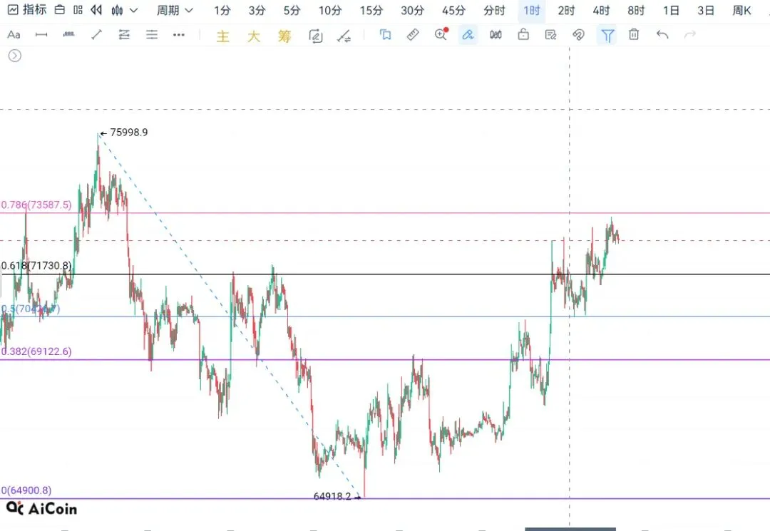Open more drawing tools ellipsis
Screen dimensions: 770x531
click(179, 35)
